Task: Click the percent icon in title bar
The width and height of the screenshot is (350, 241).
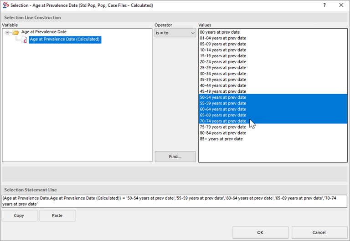Action: tap(6, 5)
